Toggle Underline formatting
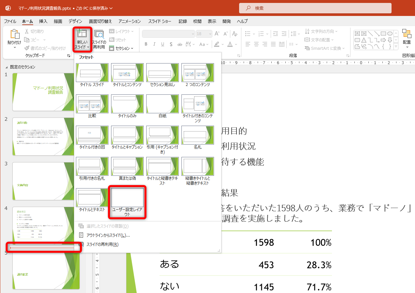Image resolution: width=415 pixels, height=293 pixels. 162,44
